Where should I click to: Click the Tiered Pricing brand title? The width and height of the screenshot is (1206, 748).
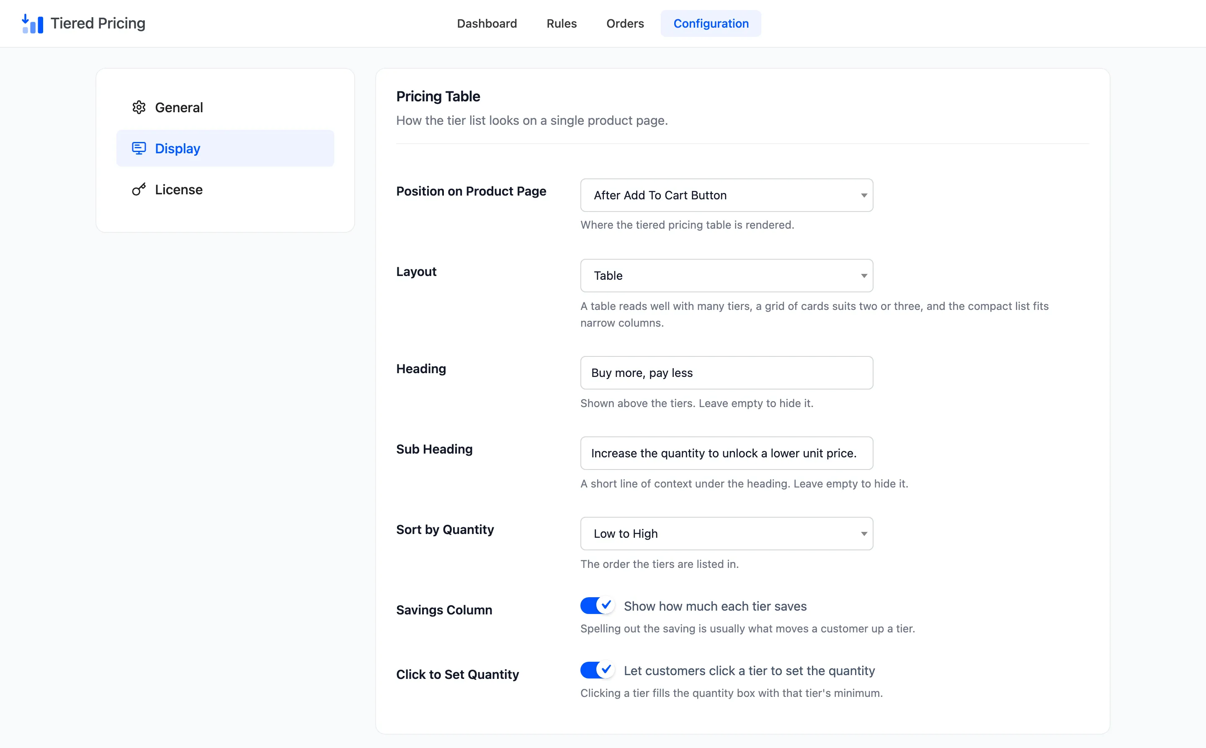point(98,23)
